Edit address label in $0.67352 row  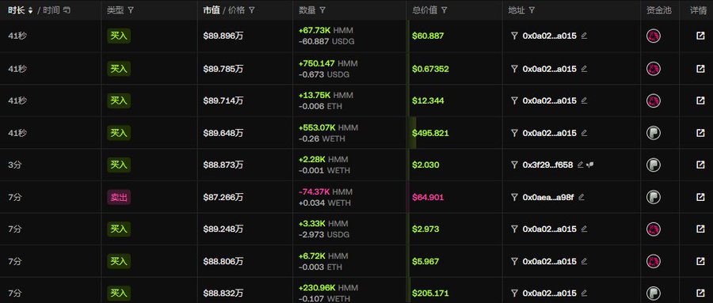tap(585, 69)
